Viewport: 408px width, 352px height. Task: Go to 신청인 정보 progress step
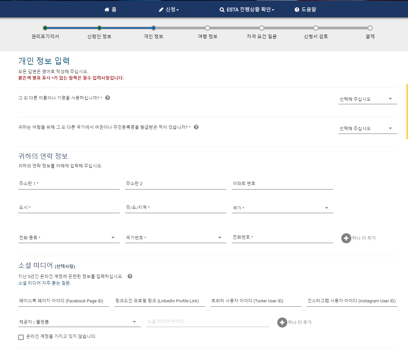click(x=99, y=33)
